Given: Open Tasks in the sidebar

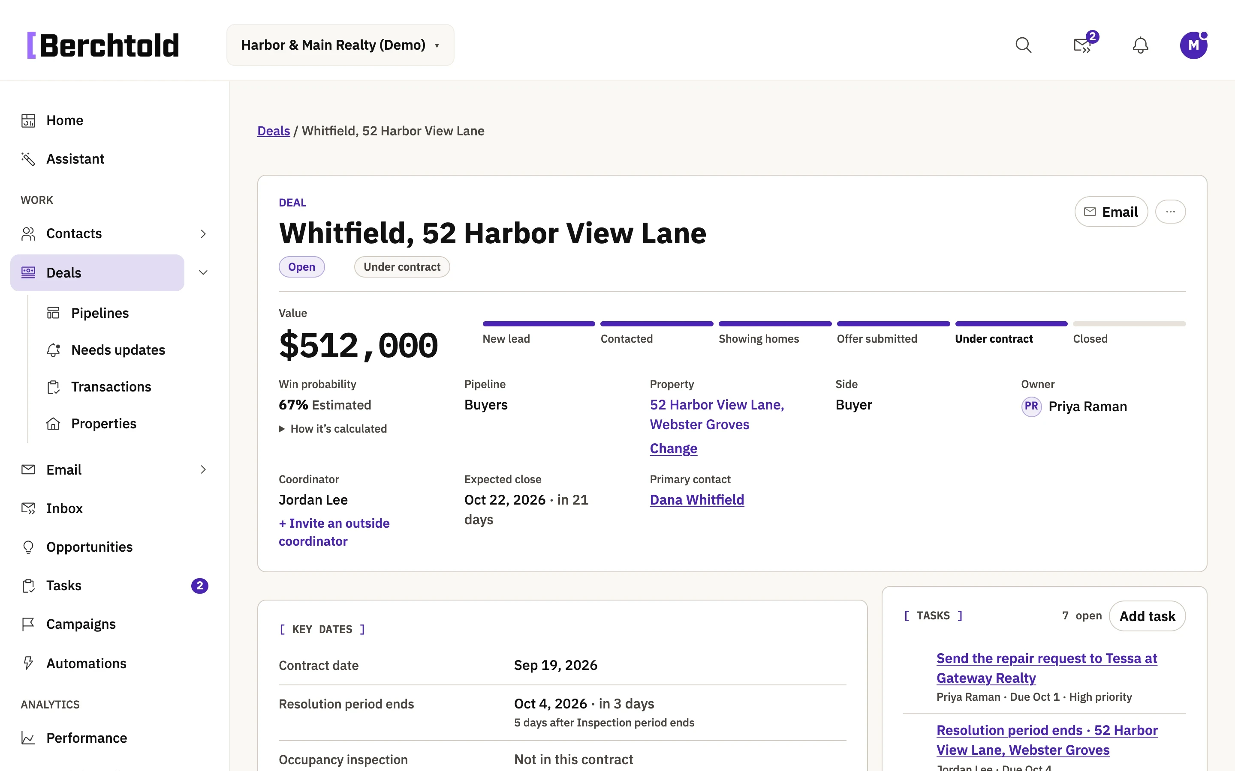Looking at the screenshot, I should pyautogui.click(x=64, y=586).
